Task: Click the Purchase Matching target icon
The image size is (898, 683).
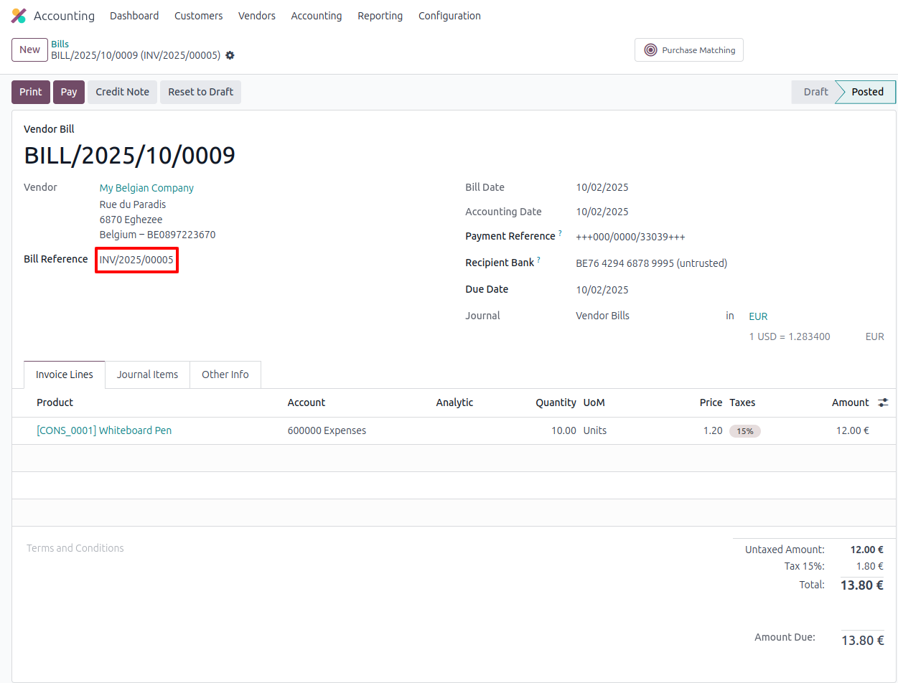Action: [650, 50]
